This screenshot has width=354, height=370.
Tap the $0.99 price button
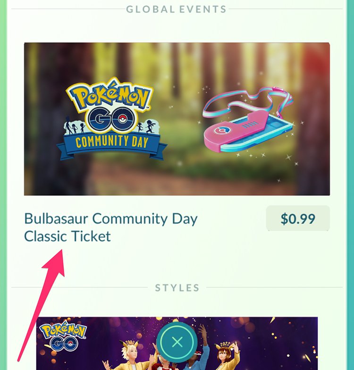[x=298, y=218]
